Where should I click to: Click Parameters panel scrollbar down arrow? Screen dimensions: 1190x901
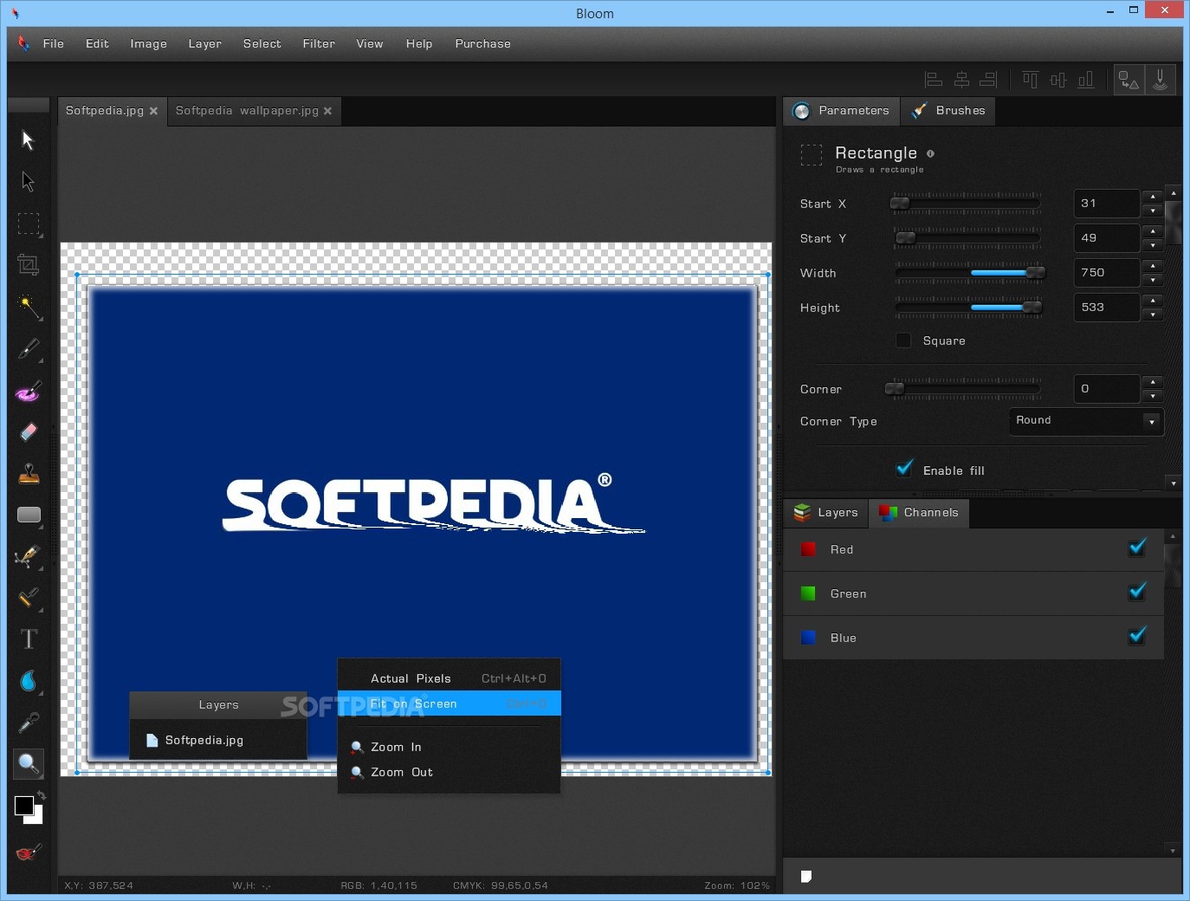(x=1174, y=483)
